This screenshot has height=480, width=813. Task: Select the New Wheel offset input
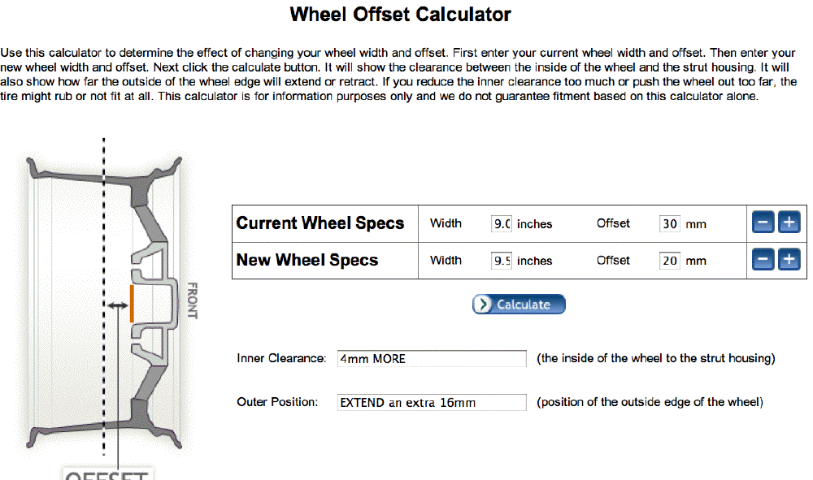669,261
